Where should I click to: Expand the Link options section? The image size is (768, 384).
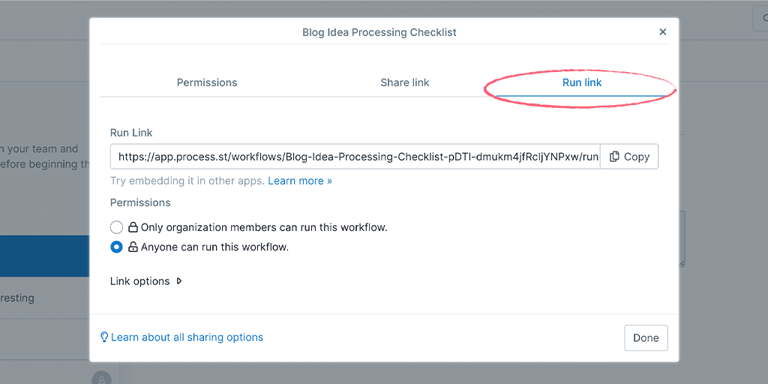pos(146,282)
